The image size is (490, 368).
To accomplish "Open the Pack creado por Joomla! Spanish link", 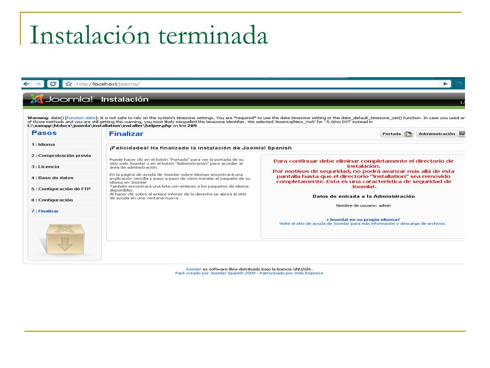I will click(215, 273).
